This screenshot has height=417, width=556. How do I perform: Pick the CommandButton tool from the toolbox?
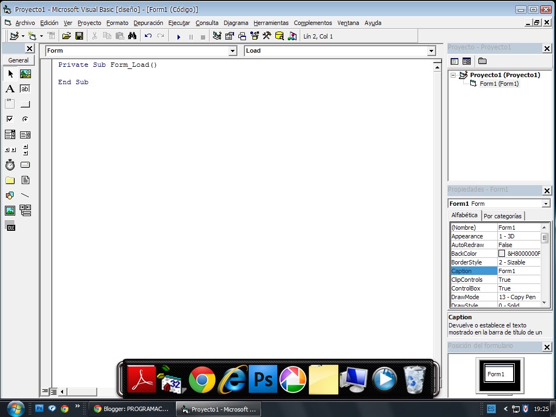(x=25, y=103)
